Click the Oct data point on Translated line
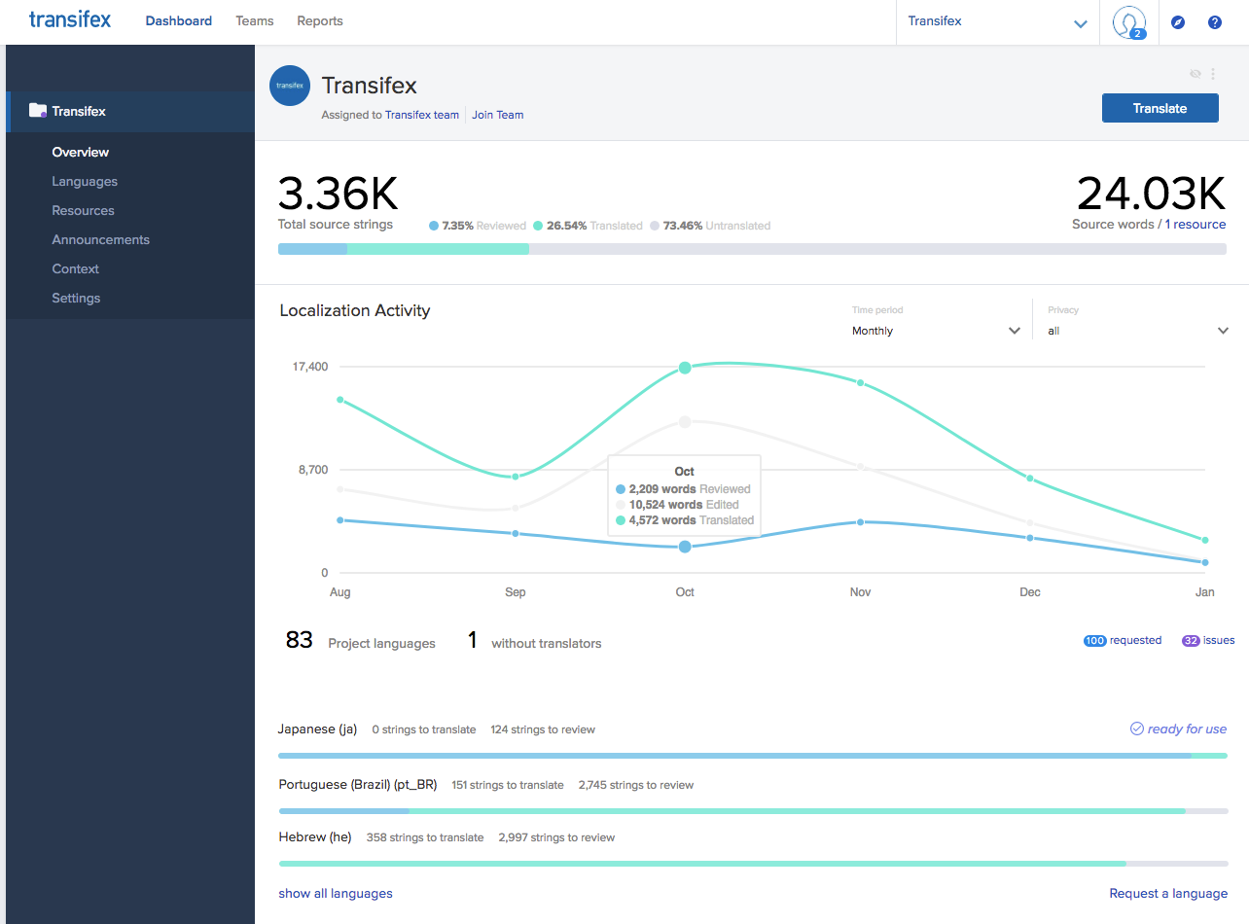Viewport: 1249px width, 924px height. [685, 368]
